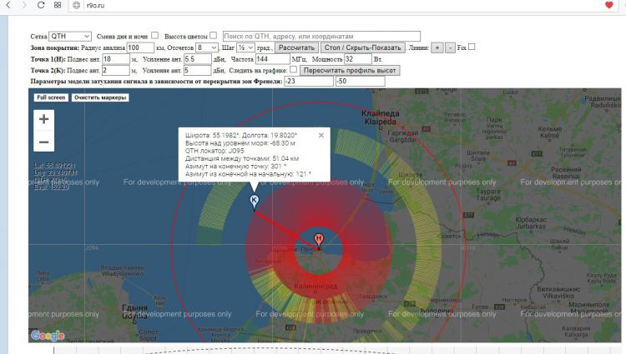Click the Таураге Taurage label
Screen dimensions: 626x354
pos(488,194)
